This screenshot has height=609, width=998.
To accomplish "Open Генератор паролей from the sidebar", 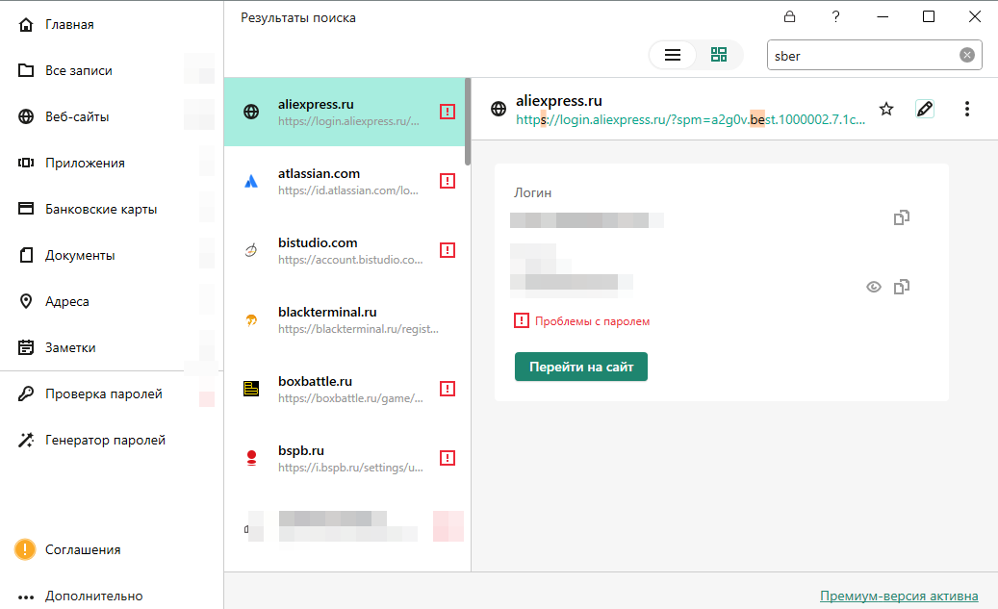I will tap(105, 440).
